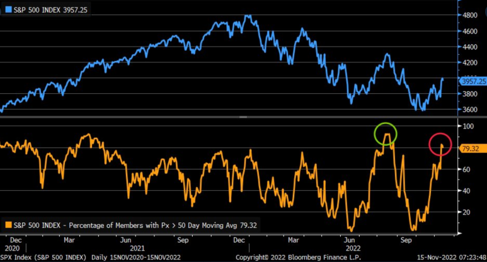The height and width of the screenshot is (262, 487).
Task: Click the 4200 label on price axis
Action: tap(470, 62)
